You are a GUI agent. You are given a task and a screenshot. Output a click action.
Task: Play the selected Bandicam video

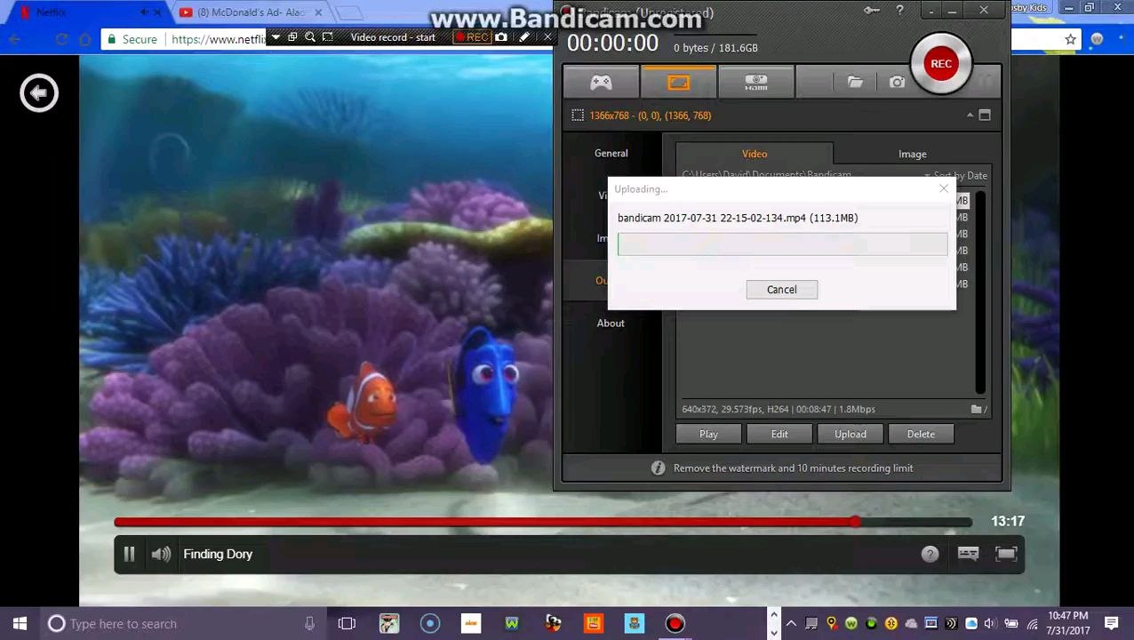(x=708, y=434)
